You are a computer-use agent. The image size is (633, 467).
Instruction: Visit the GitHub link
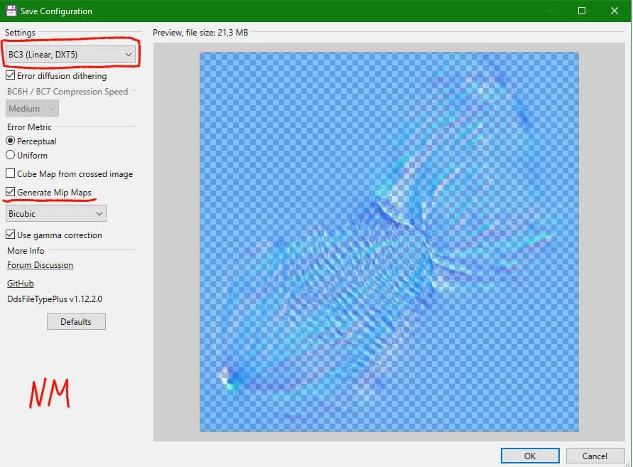(21, 284)
